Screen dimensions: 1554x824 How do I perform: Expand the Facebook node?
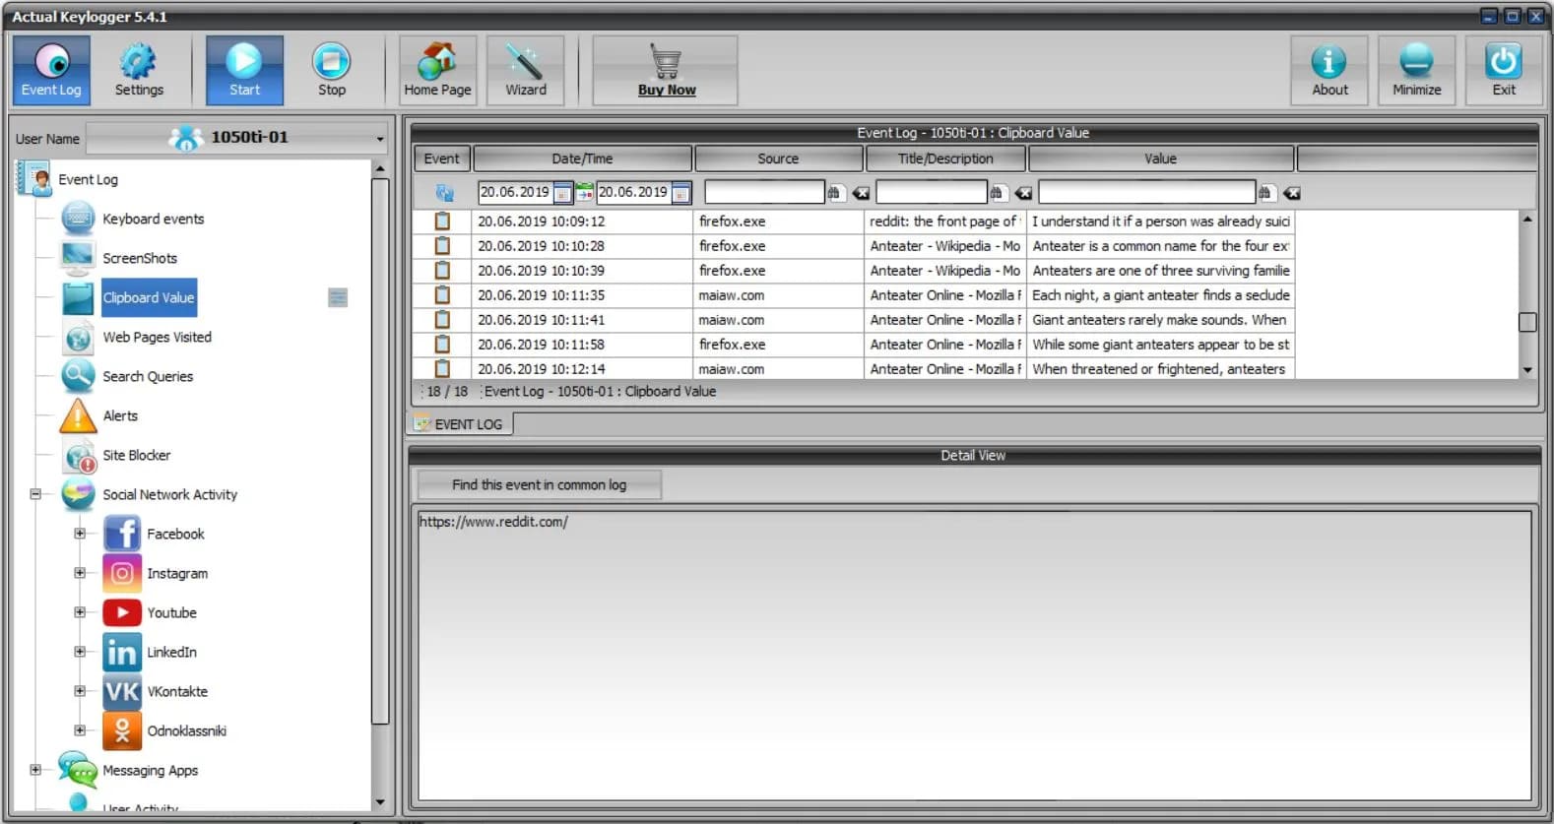[80, 534]
